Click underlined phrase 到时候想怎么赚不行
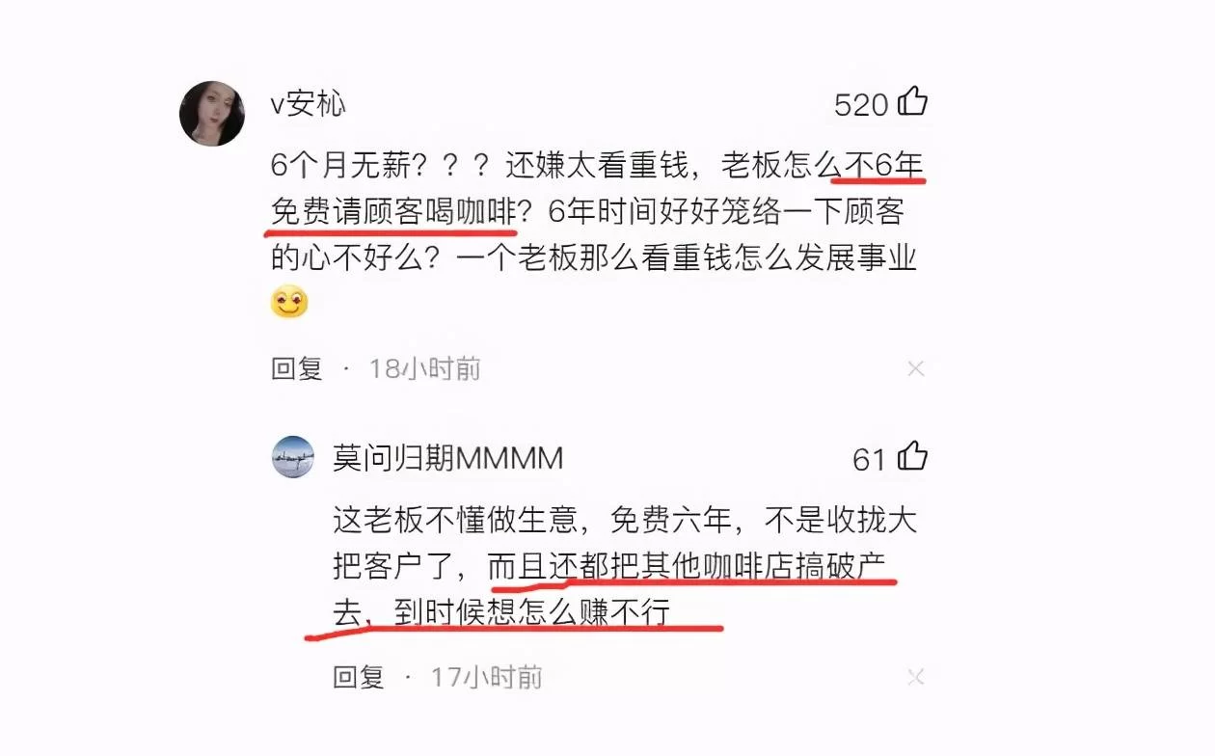Viewport: 1215px width, 756px height. pos(531,612)
